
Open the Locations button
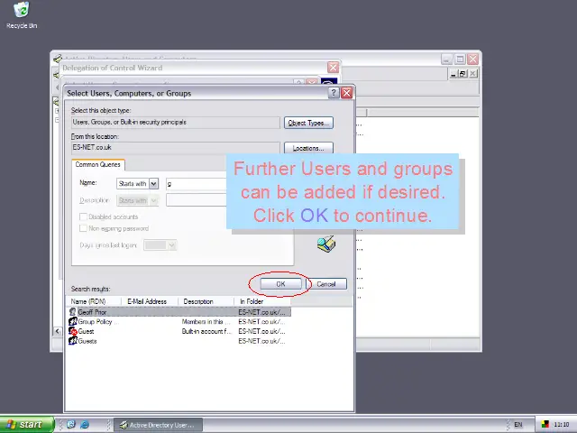308,148
